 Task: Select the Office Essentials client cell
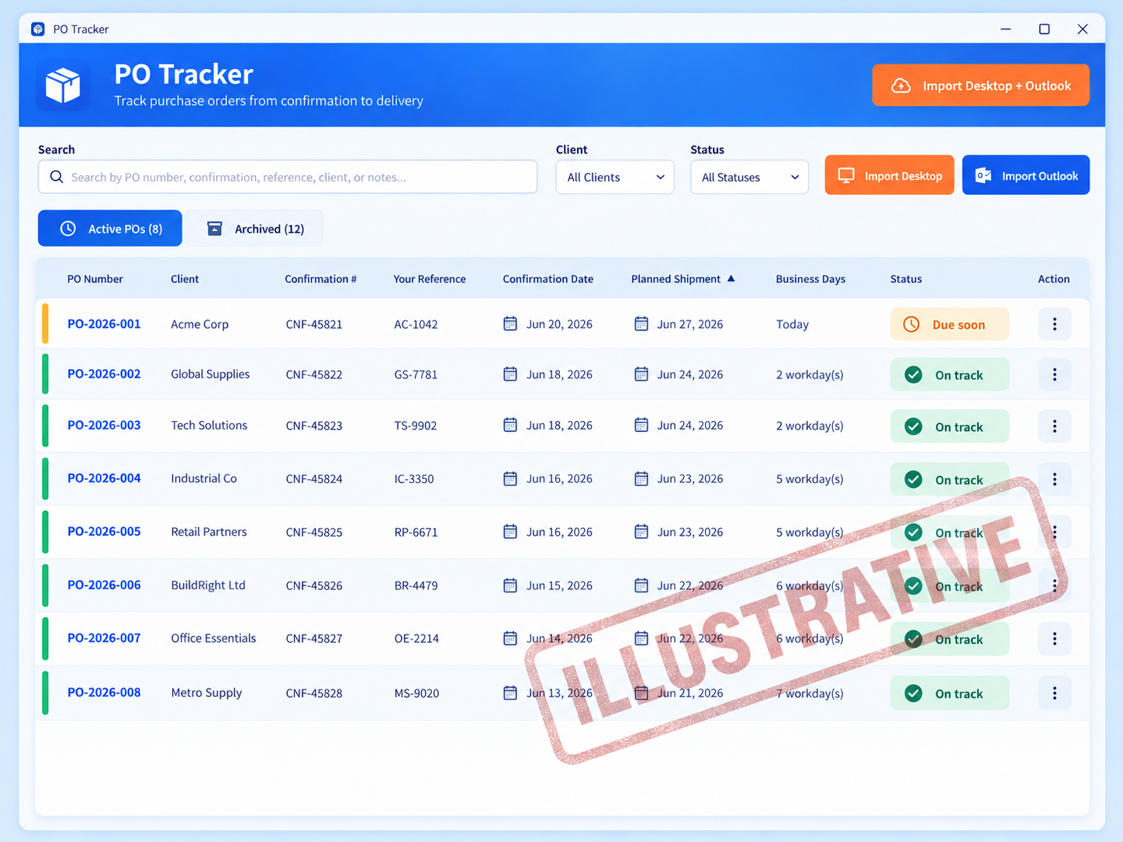click(213, 638)
